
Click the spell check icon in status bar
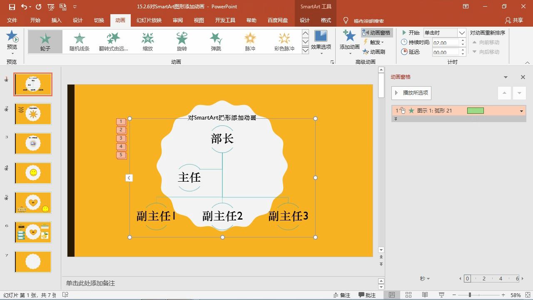click(x=65, y=295)
